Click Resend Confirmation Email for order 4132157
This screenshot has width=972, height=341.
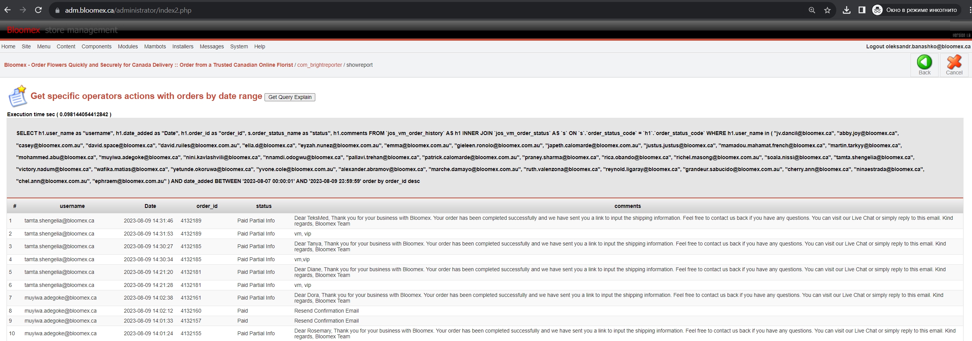[x=326, y=321]
